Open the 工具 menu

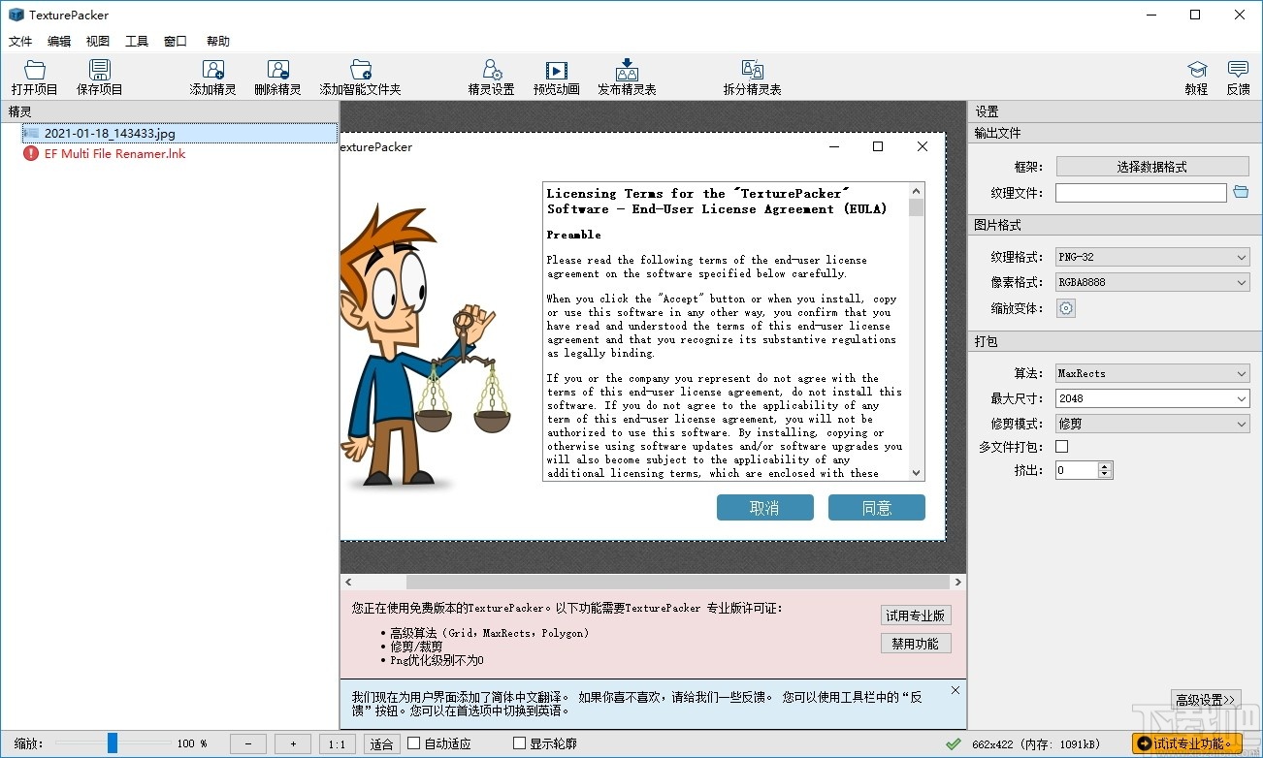click(x=137, y=41)
